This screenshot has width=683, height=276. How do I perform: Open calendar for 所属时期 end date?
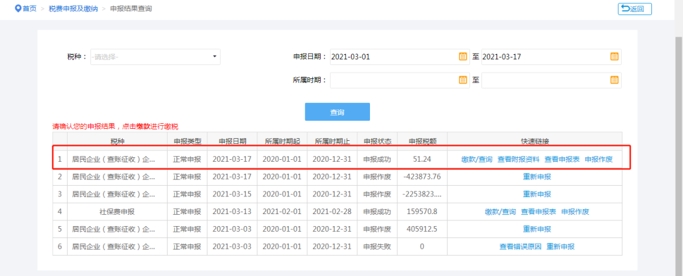point(614,80)
